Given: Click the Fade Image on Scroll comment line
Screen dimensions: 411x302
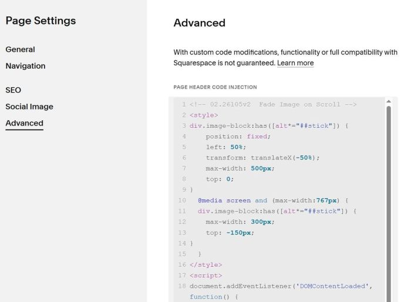Looking at the screenshot, I should click(x=273, y=104).
